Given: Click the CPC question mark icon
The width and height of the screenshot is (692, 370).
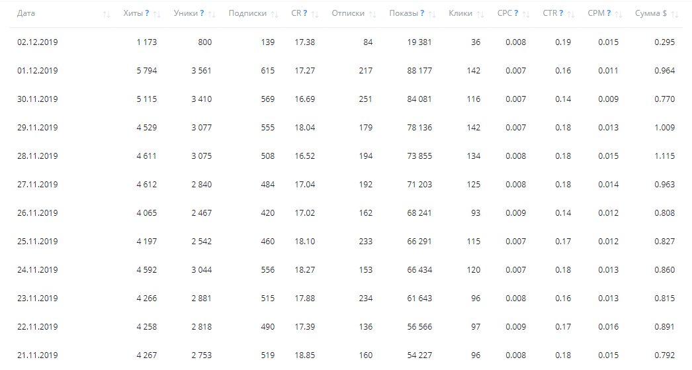Looking at the screenshot, I should (x=516, y=13).
